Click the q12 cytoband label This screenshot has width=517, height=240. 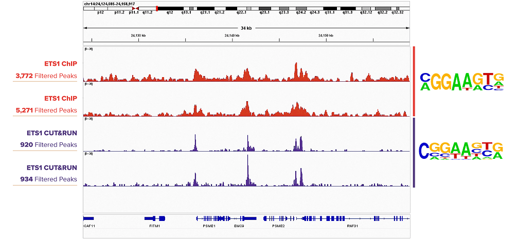tap(169, 12)
